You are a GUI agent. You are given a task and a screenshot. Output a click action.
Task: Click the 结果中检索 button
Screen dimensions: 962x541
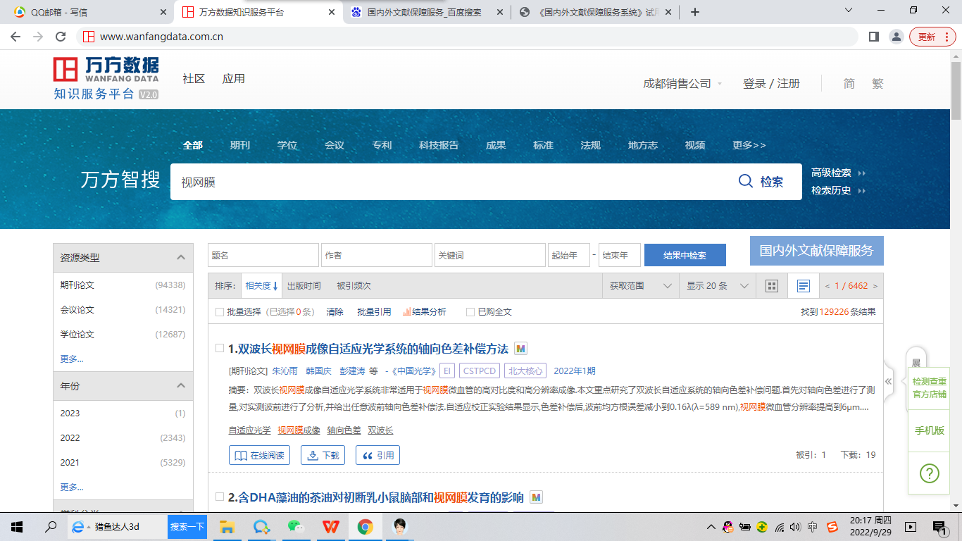(x=685, y=255)
